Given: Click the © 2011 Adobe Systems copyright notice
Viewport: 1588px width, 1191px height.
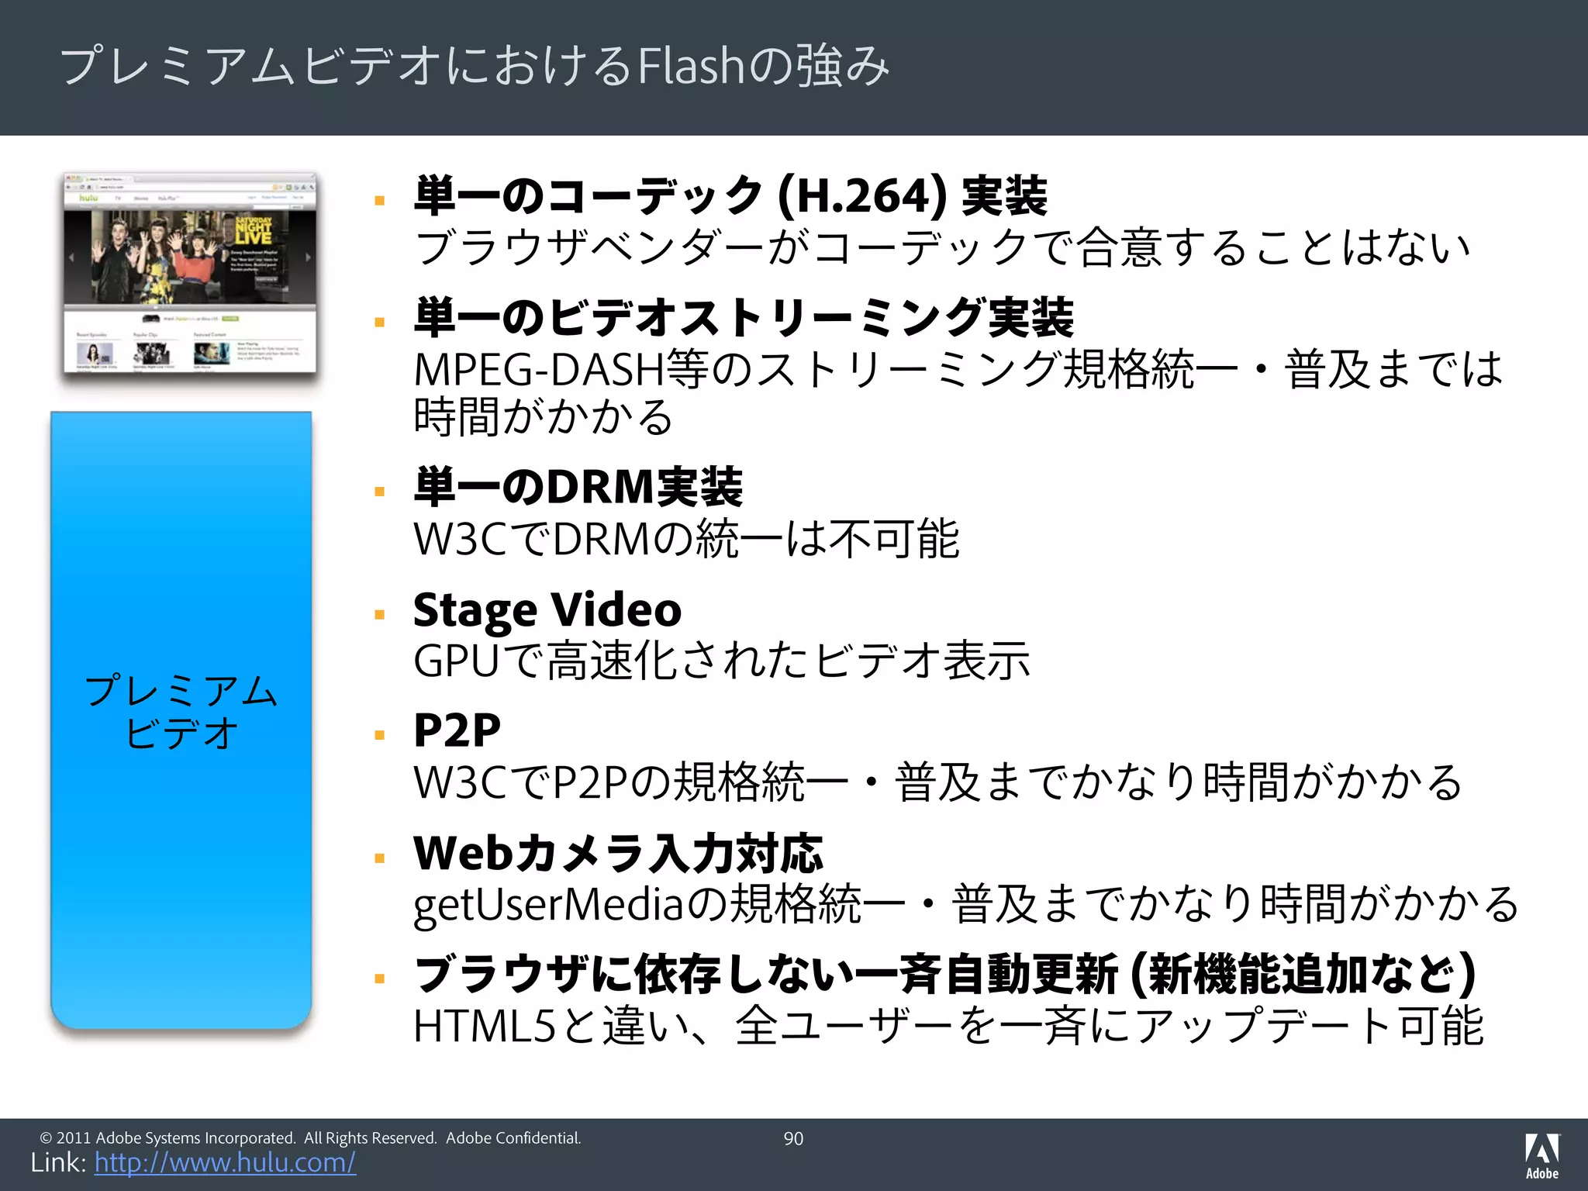Looking at the screenshot, I should click(310, 1137).
